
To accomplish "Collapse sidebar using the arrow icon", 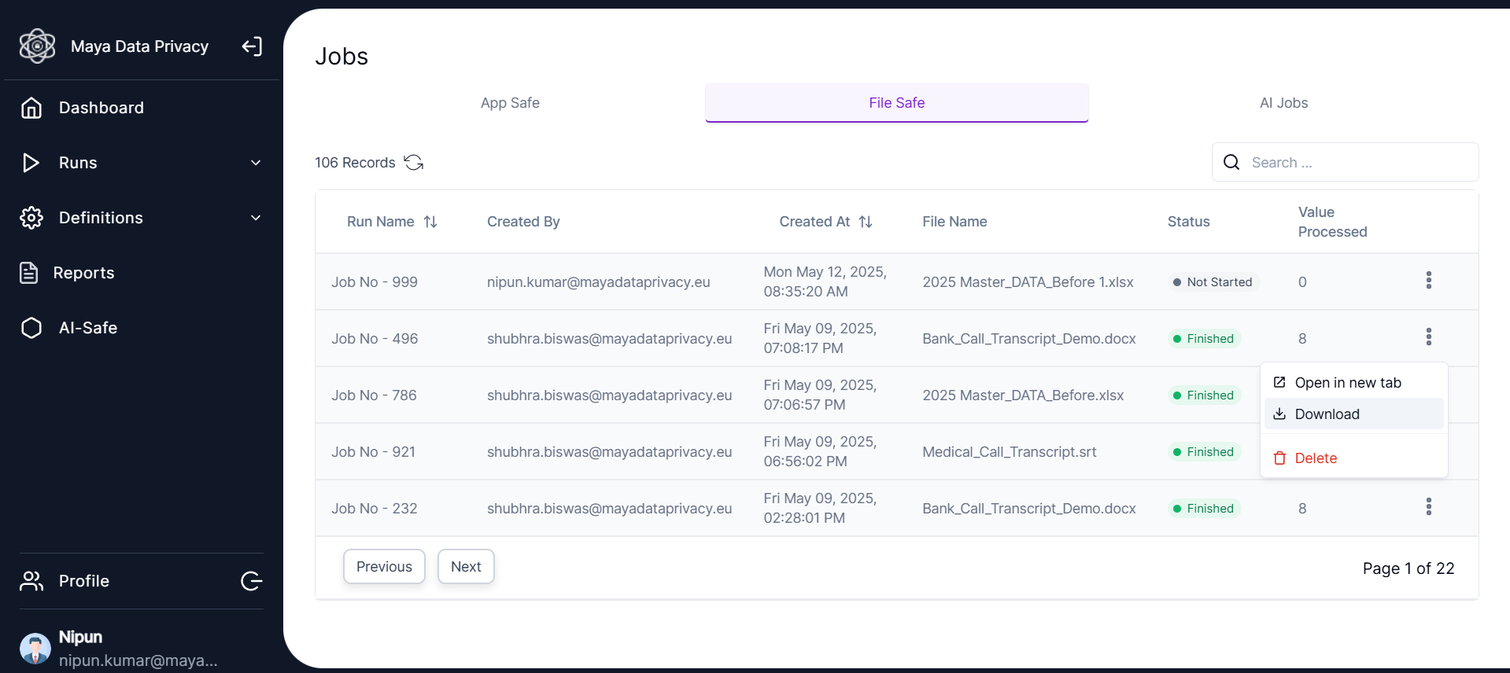I will (x=252, y=46).
